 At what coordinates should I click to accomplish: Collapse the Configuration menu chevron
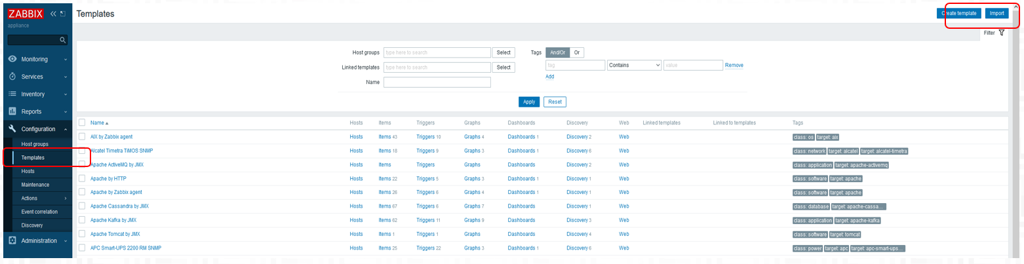click(66, 130)
